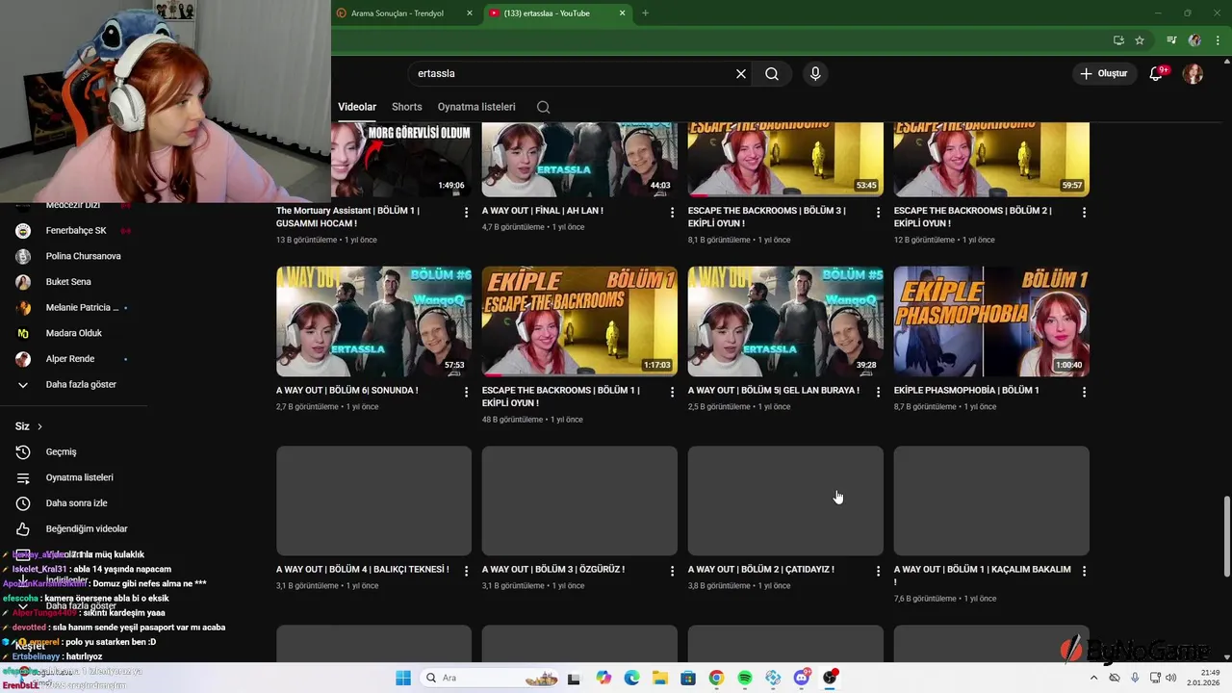Open options for Ekiple Phasmophobia video

(x=1084, y=392)
